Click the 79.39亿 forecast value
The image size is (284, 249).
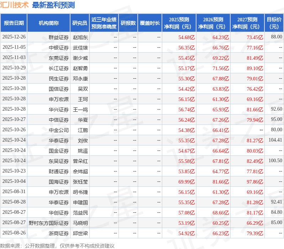pyautogui.click(x=255, y=234)
